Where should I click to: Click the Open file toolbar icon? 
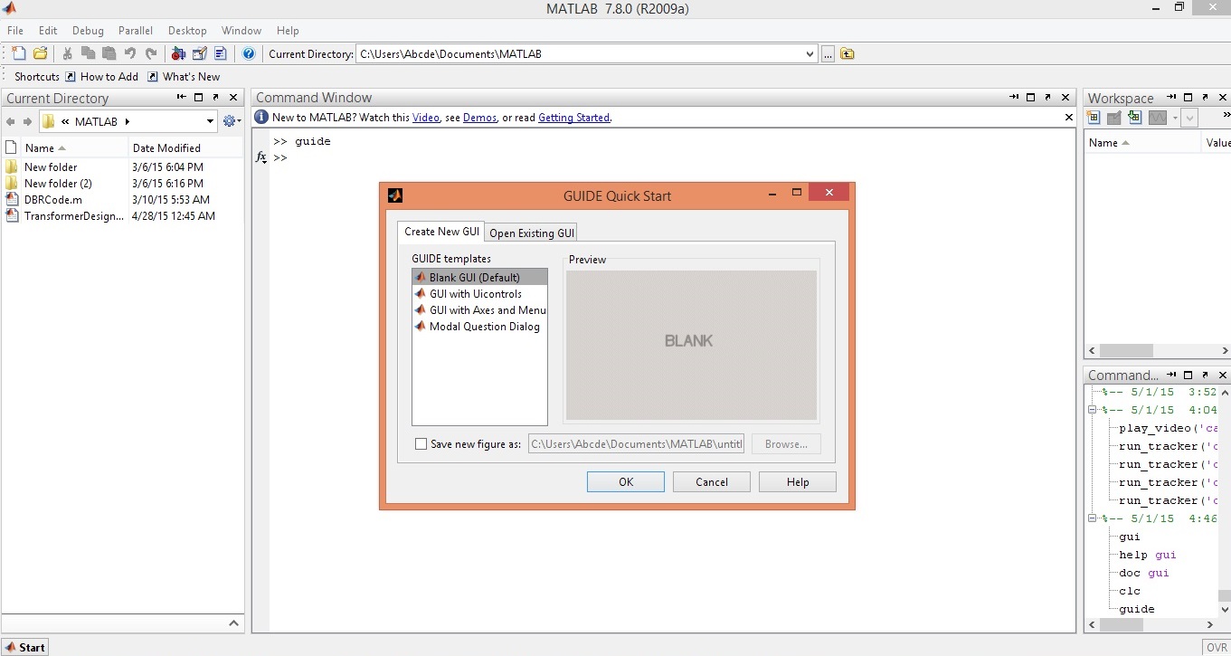tap(40, 53)
